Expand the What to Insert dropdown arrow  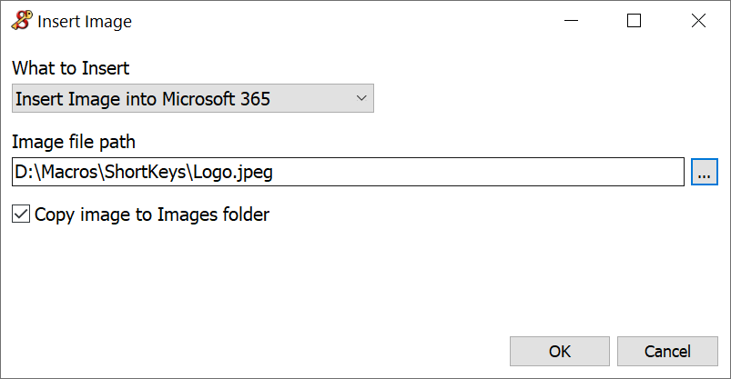point(360,98)
